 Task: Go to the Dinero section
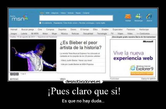[73, 30]
